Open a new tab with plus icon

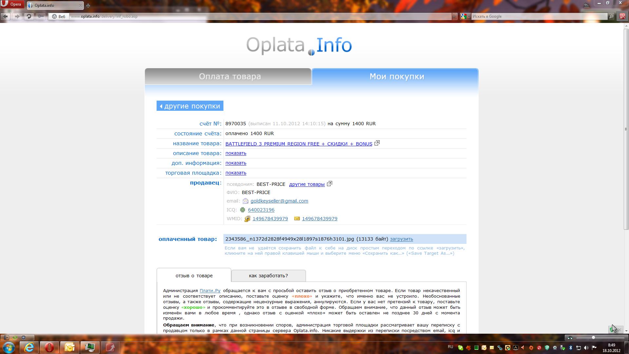coord(88,6)
